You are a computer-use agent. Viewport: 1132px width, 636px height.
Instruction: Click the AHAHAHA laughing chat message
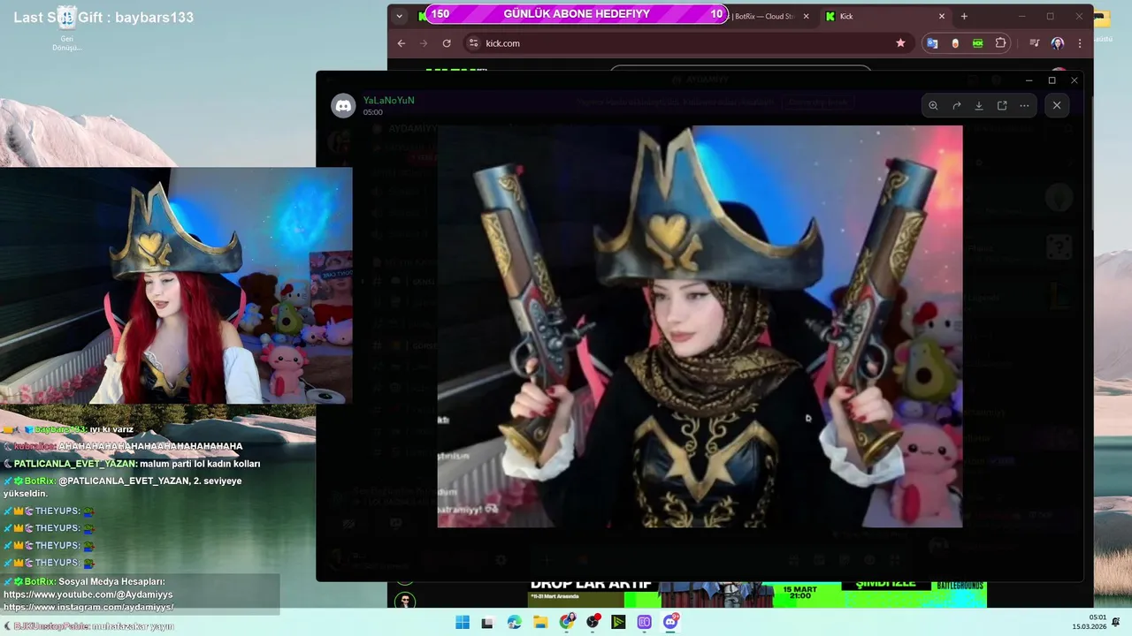[125, 446]
